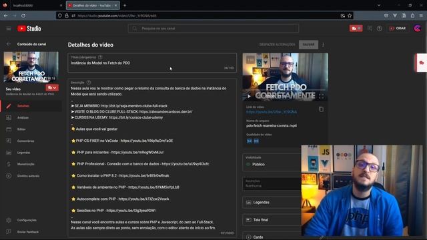The width and height of the screenshot is (427, 240).
Task: Click the back arrow beside Conteúdo do canal
Action: click(x=9, y=44)
